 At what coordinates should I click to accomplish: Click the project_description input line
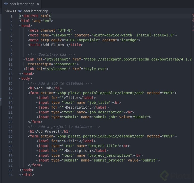click(x=89, y=155)
